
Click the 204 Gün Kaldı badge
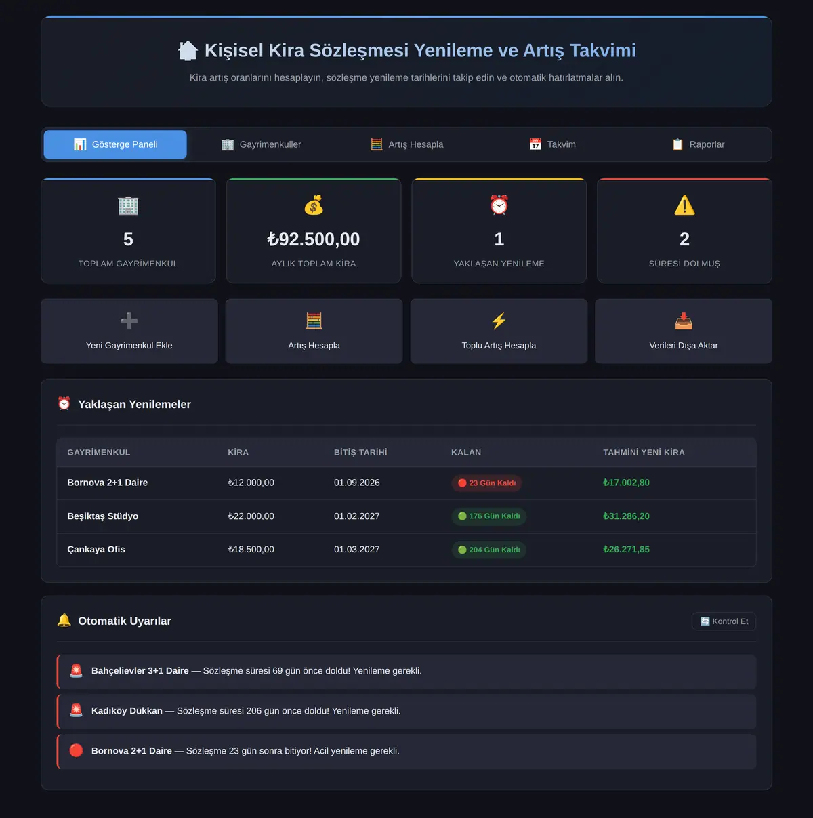[488, 550]
